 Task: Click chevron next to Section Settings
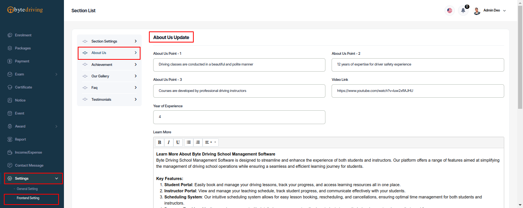(x=136, y=41)
